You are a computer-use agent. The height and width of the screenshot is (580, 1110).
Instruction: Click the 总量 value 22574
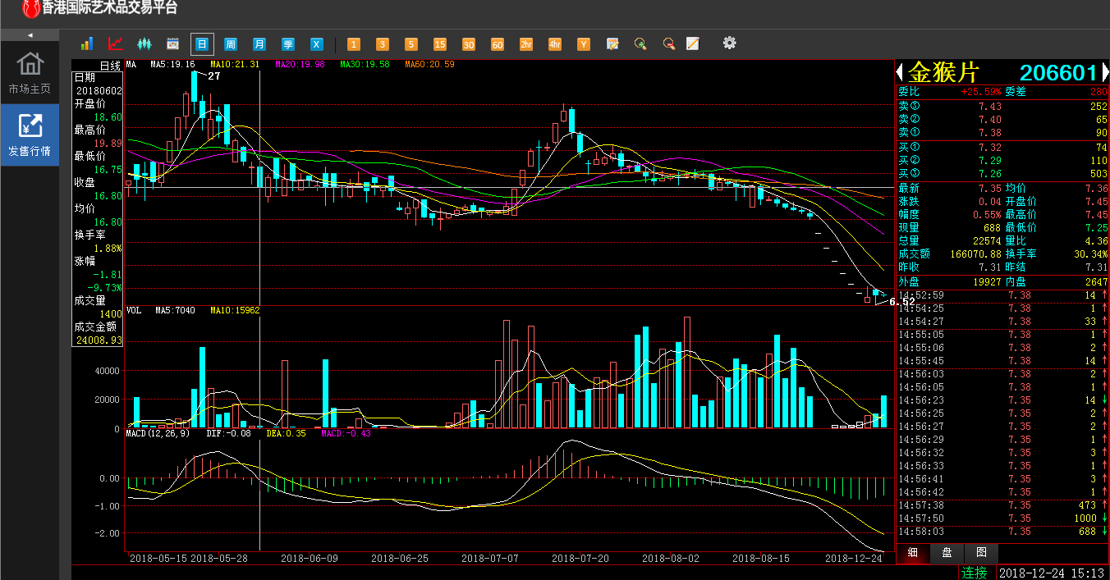(x=985, y=241)
